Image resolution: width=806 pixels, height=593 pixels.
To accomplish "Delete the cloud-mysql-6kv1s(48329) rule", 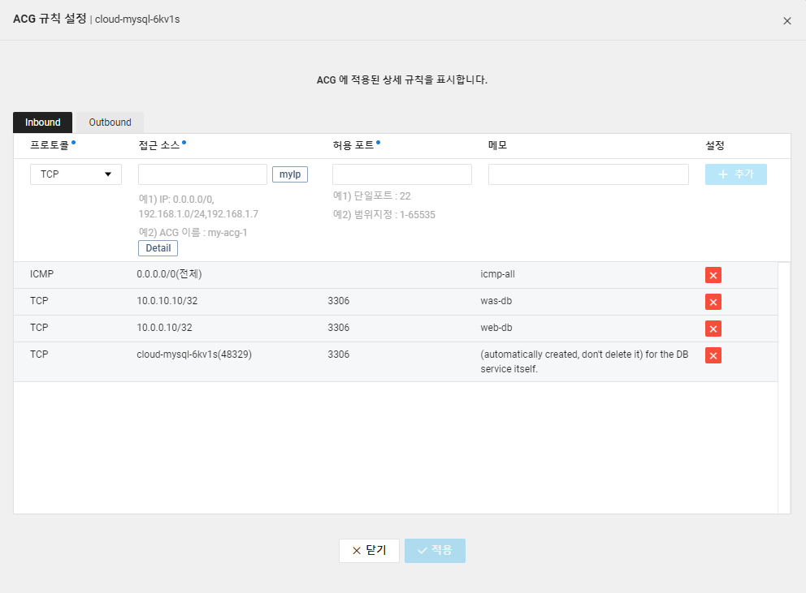I will (713, 355).
